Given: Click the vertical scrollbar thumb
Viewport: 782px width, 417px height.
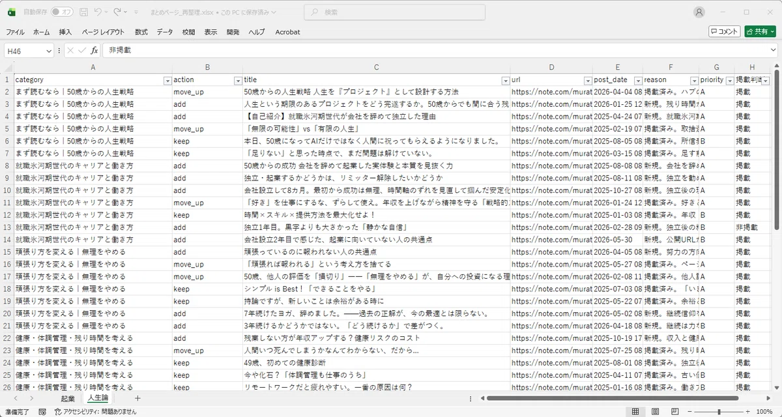Looking at the screenshot, I should tap(777, 150).
